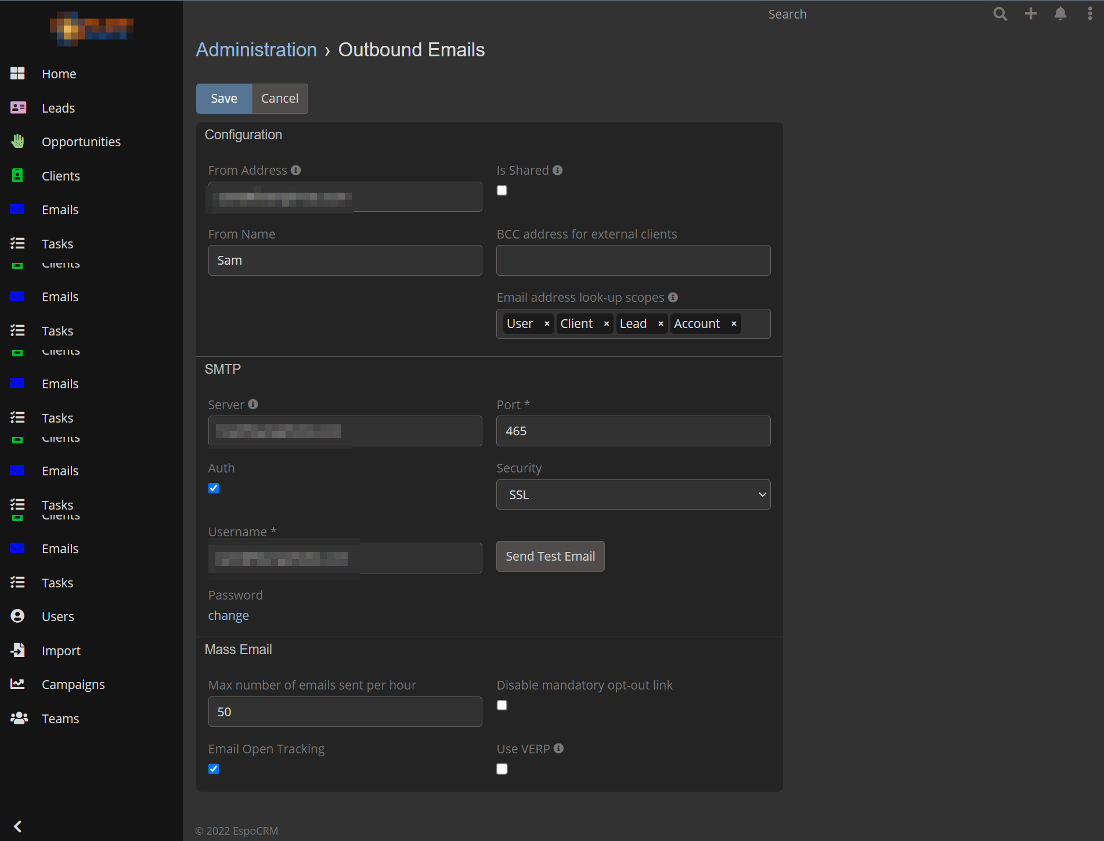Screen dimensions: 1104x841
Task: Collapse the sidebar with the arrow icon
Action: point(17,826)
